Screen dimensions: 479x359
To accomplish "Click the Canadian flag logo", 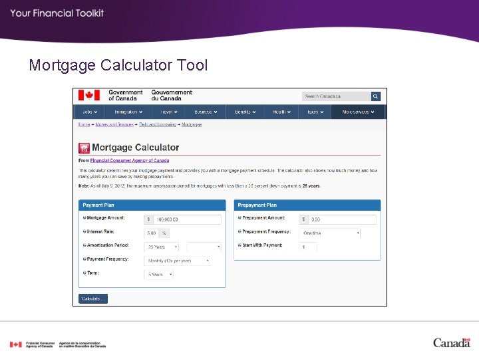I will click(89, 95).
